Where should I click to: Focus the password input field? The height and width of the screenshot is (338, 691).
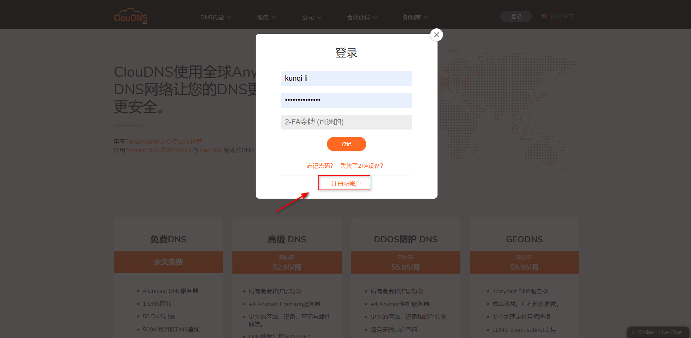pos(346,100)
